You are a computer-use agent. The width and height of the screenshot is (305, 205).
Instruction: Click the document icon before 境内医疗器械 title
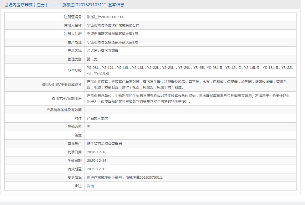(x=7, y=5)
